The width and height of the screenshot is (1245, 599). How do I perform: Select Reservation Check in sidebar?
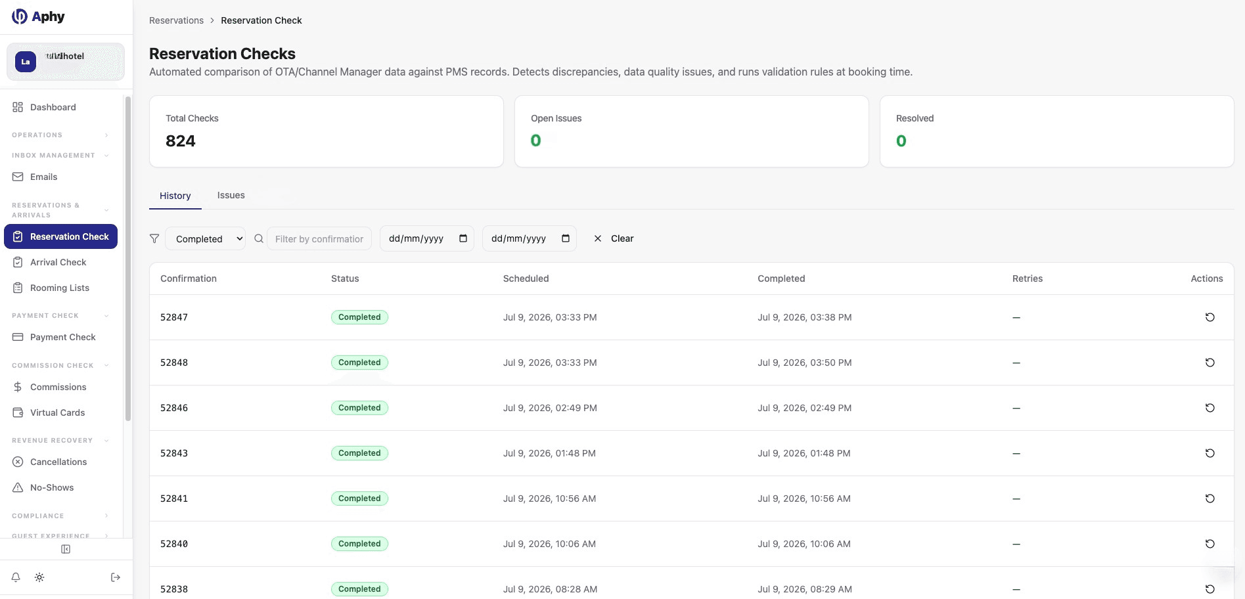(60, 236)
